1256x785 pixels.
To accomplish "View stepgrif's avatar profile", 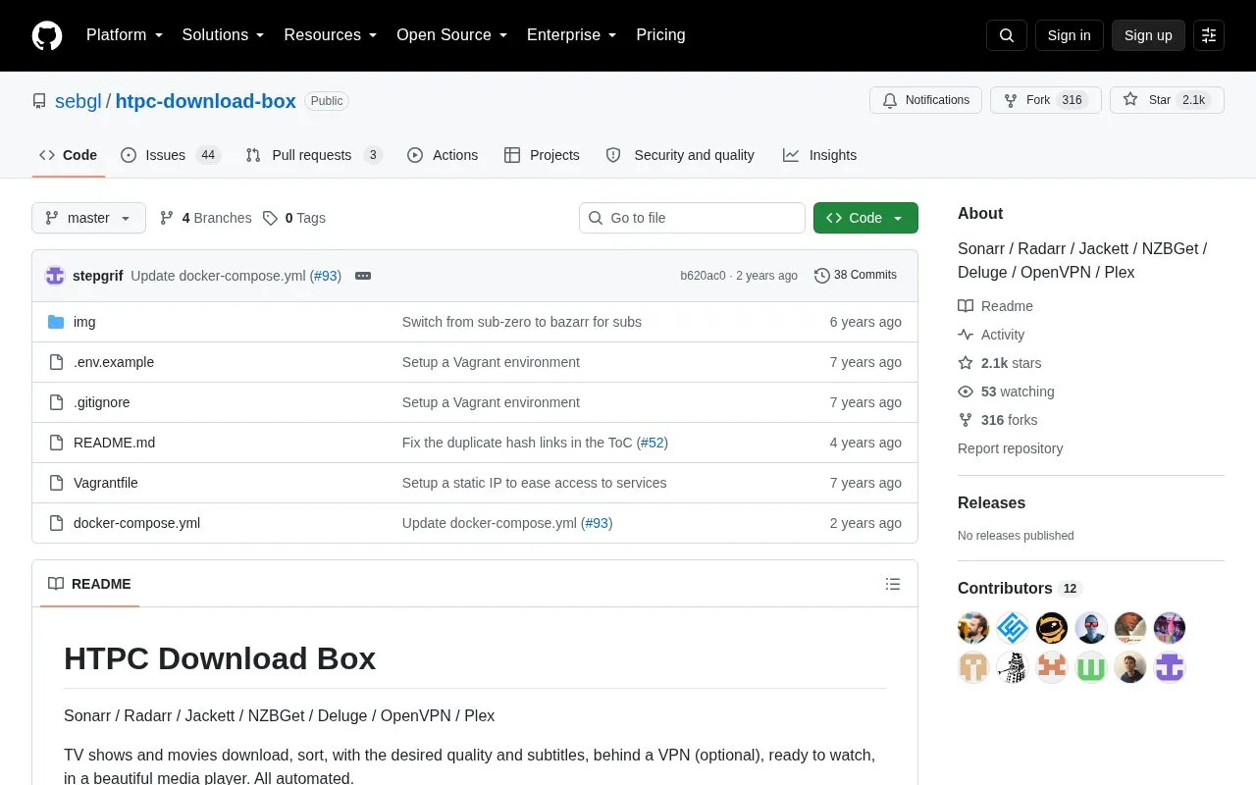I will click(55, 276).
